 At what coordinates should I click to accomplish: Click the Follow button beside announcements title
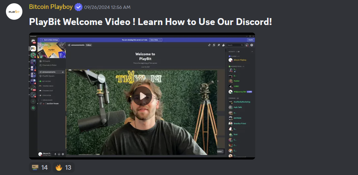click(x=89, y=45)
